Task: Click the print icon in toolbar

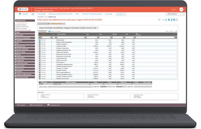Action: 174,20
